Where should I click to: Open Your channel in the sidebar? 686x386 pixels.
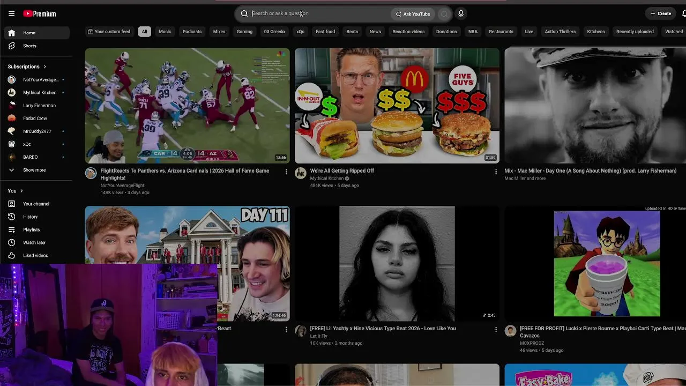pos(36,204)
